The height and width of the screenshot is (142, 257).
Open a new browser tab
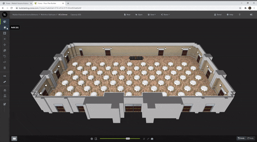(x=68, y=3)
